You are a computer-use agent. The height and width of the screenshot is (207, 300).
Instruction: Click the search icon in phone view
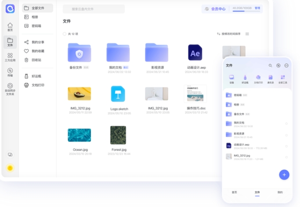[x=270, y=65]
